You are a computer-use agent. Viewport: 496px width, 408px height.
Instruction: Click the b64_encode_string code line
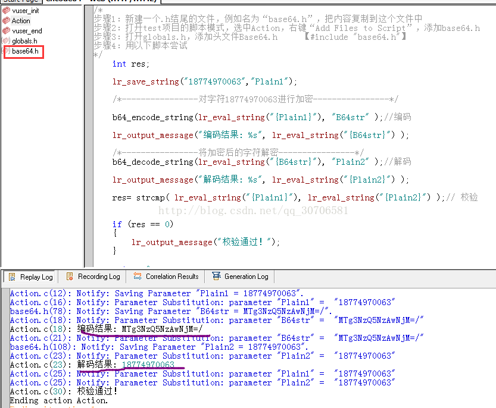click(261, 118)
